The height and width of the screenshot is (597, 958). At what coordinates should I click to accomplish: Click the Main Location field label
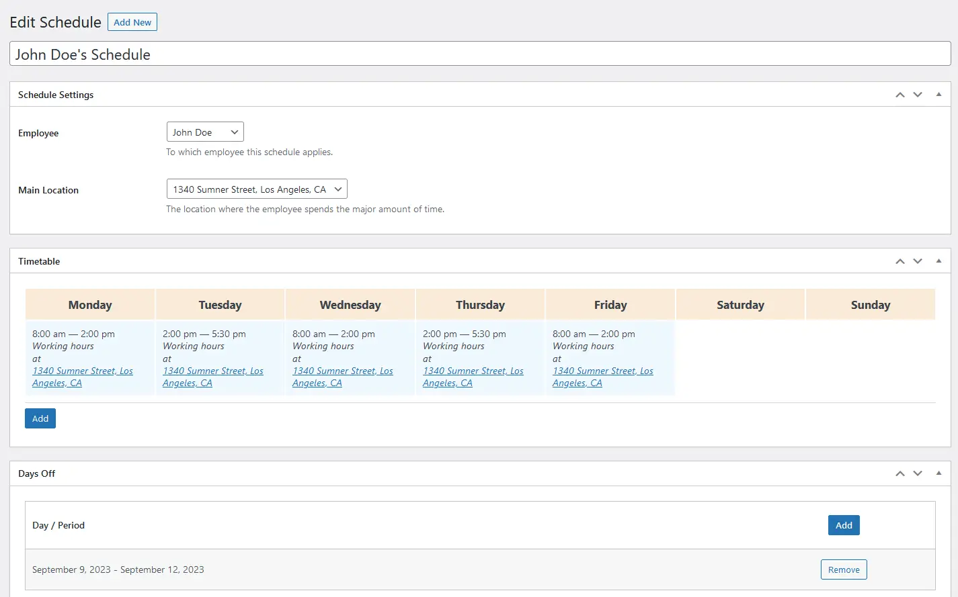coord(48,190)
